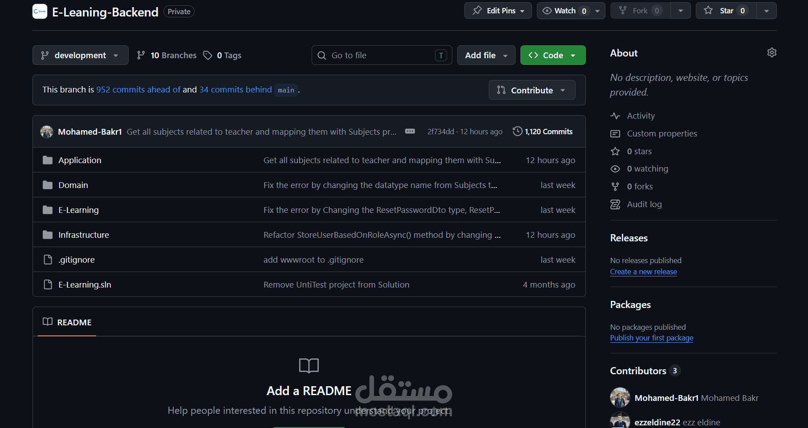
Task: Click Mohamed-Bakr1 avatar in latest commit row
Action: point(47,132)
